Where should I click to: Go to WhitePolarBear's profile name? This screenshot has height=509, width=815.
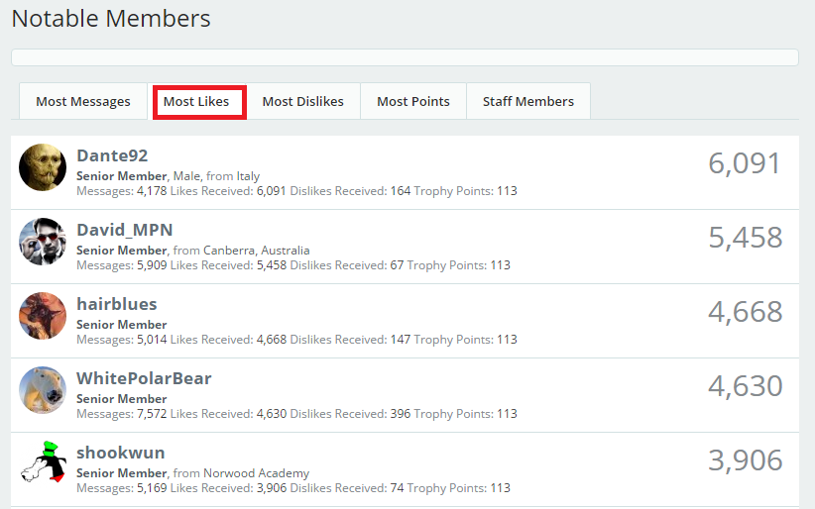click(144, 378)
